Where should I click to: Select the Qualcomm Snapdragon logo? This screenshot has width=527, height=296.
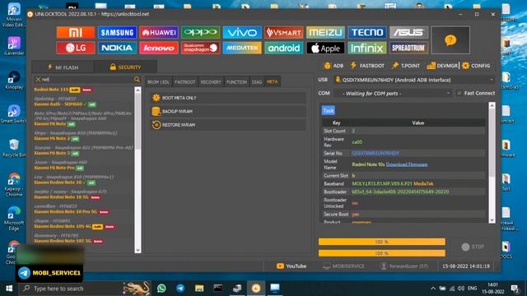tap(201, 48)
